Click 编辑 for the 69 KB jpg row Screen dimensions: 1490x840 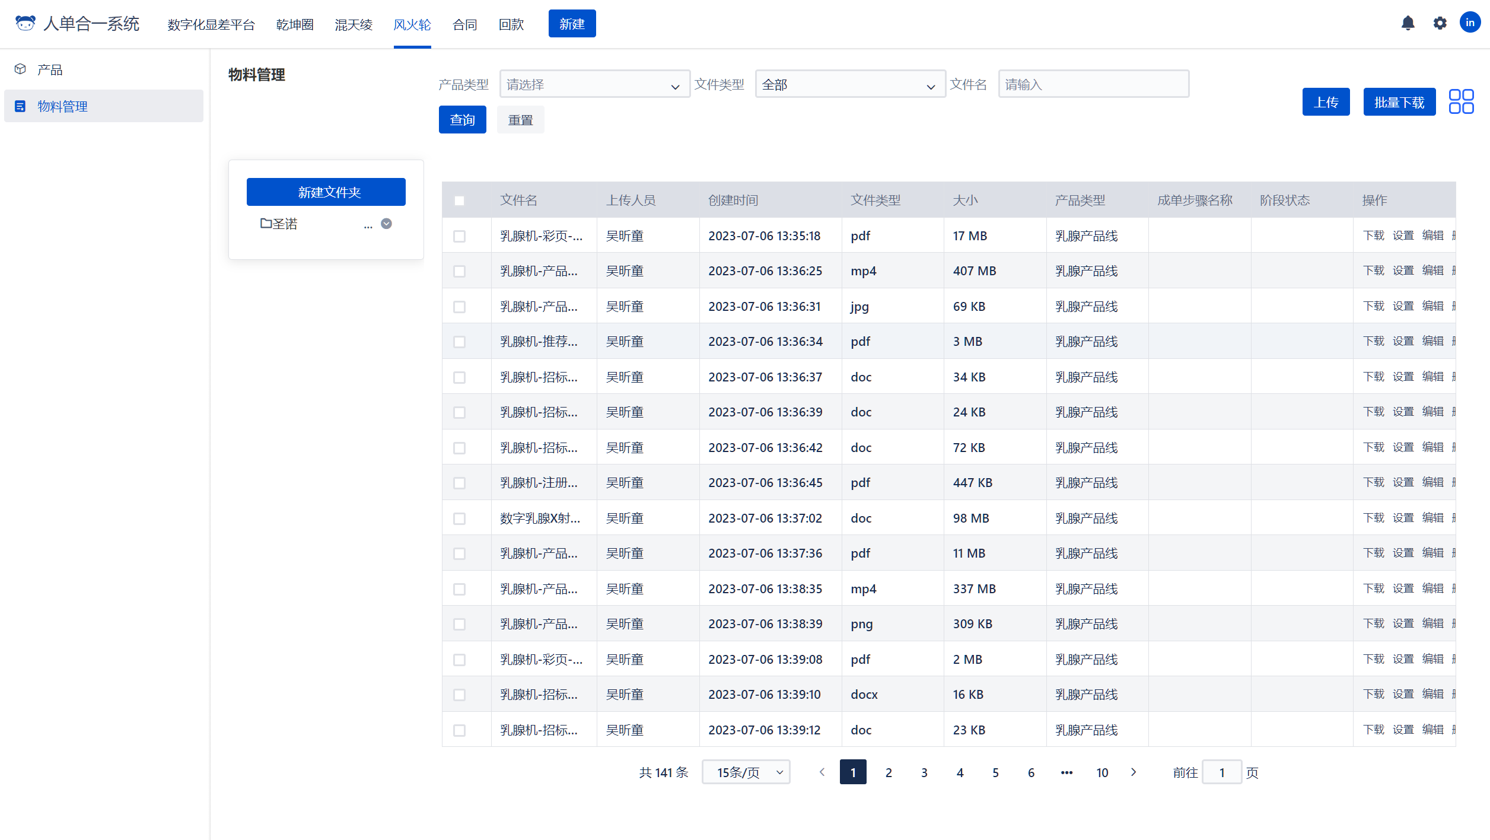pos(1433,306)
